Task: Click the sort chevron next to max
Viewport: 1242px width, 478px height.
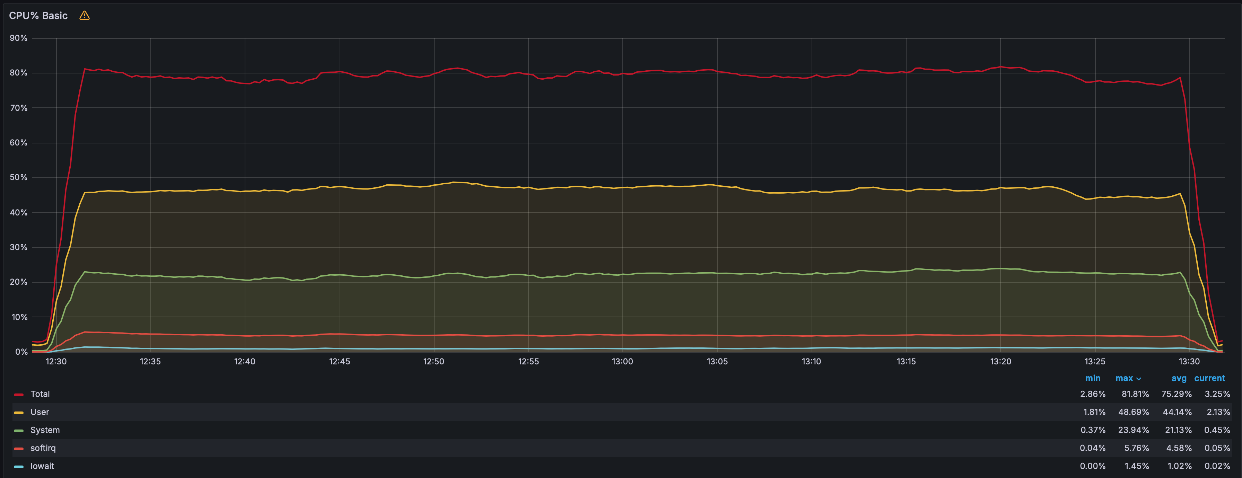Action: [x=1139, y=379]
